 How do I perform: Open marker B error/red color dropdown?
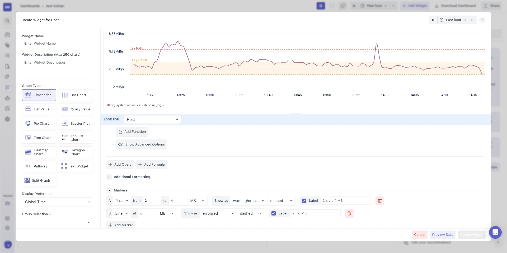(x=218, y=213)
